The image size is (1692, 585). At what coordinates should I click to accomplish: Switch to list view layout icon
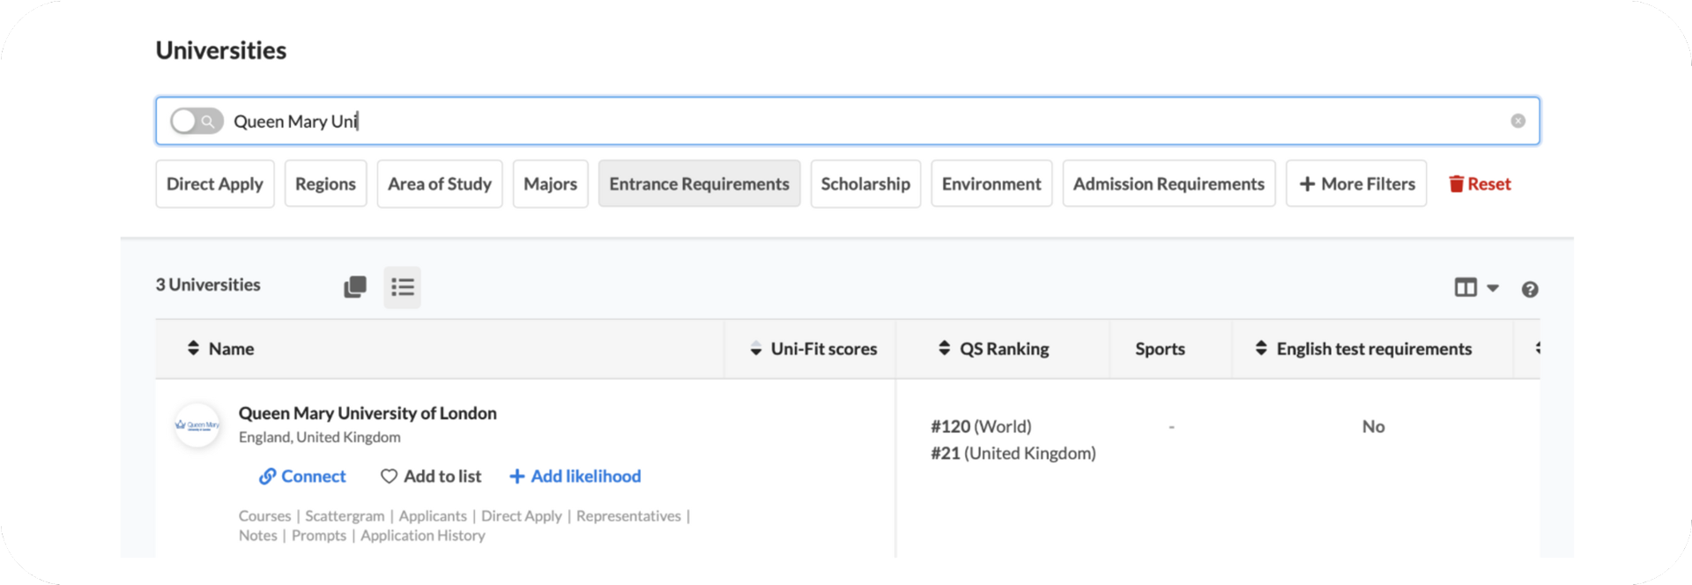click(x=403, y=287)
